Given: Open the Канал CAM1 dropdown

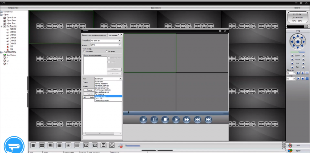Looking at the screenshot, I should [x=120, y=45].
